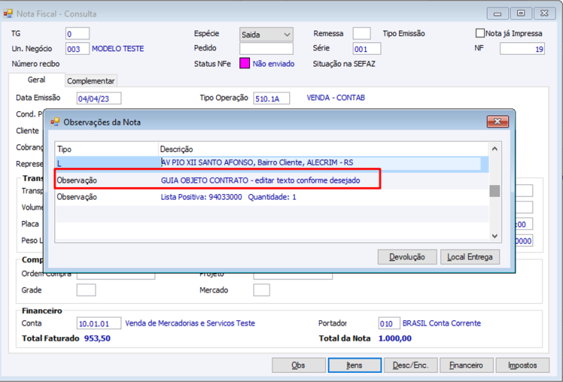
Task: Click the Tipo column header
Action: pos(107,149)
